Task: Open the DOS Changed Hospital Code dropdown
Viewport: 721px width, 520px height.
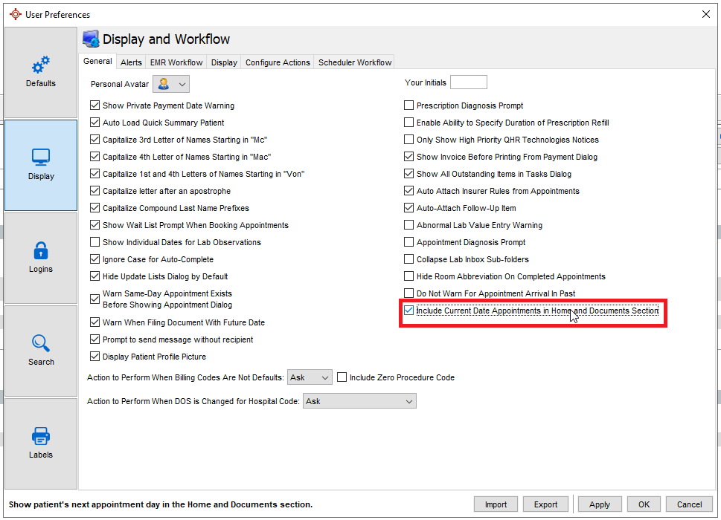Action: [x=359, y=401]
